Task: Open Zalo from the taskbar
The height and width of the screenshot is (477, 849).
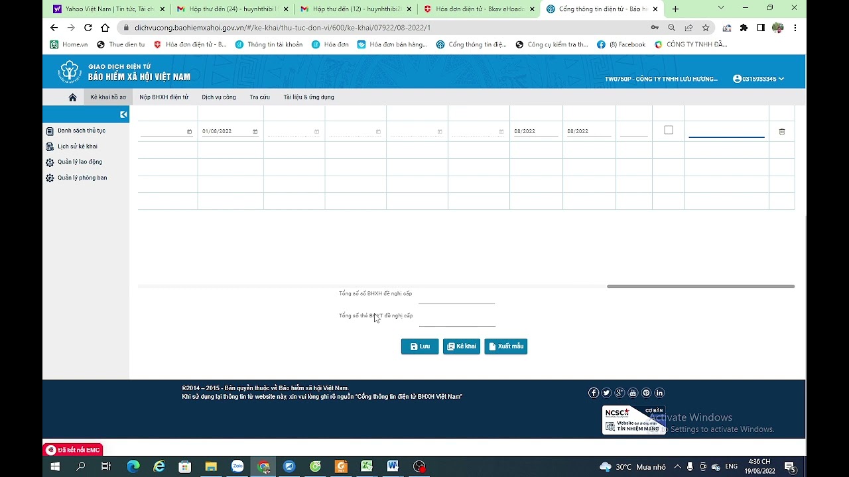Action: coord(237,466)
